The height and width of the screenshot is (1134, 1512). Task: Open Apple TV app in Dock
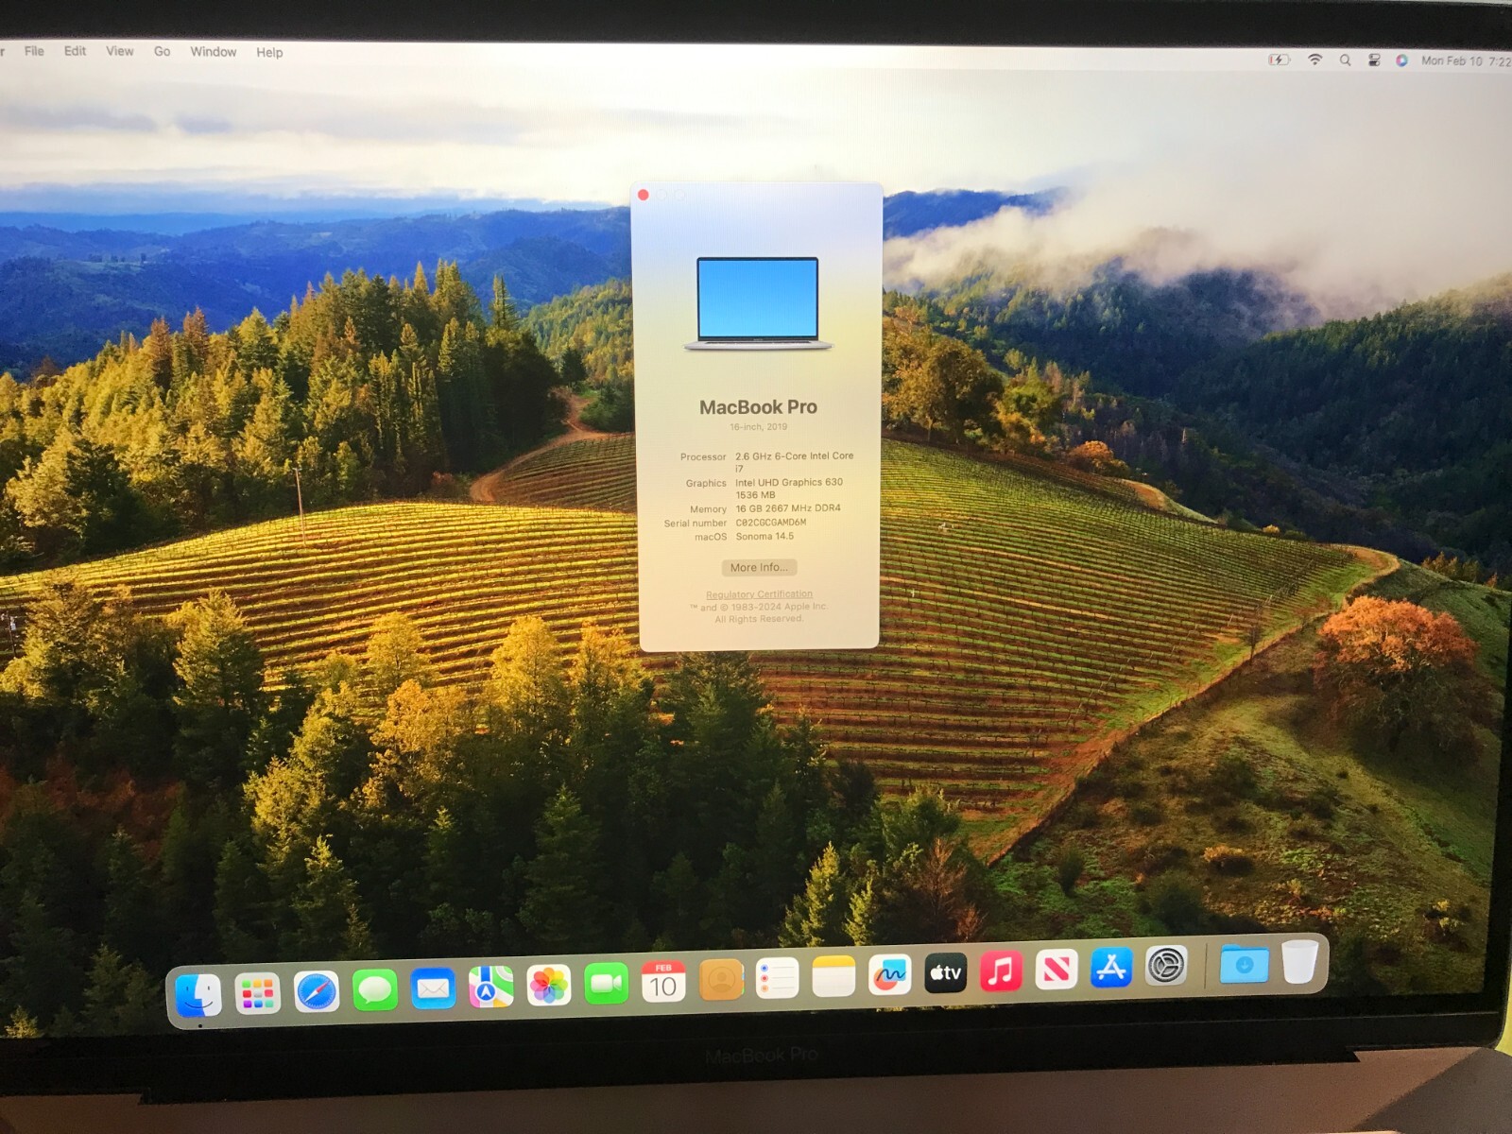945,972
